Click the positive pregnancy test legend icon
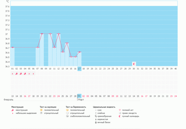This screenshot has height=129, width=186. (x=67, y=110)
